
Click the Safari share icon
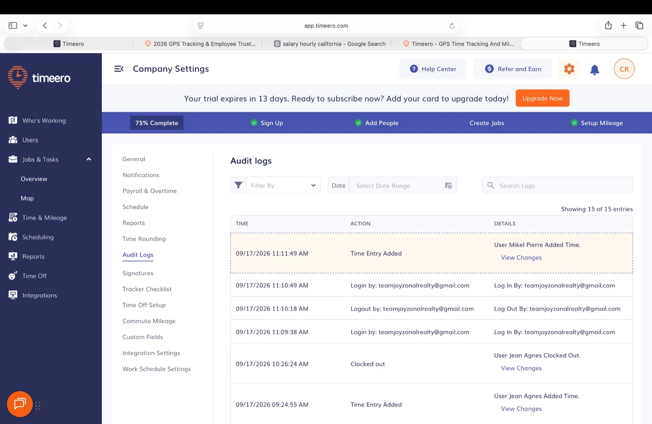[x=608, y=25]
